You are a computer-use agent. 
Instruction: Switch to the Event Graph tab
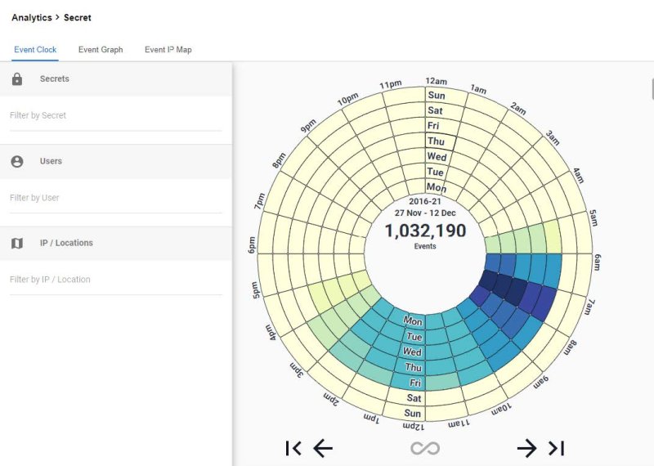101,50
